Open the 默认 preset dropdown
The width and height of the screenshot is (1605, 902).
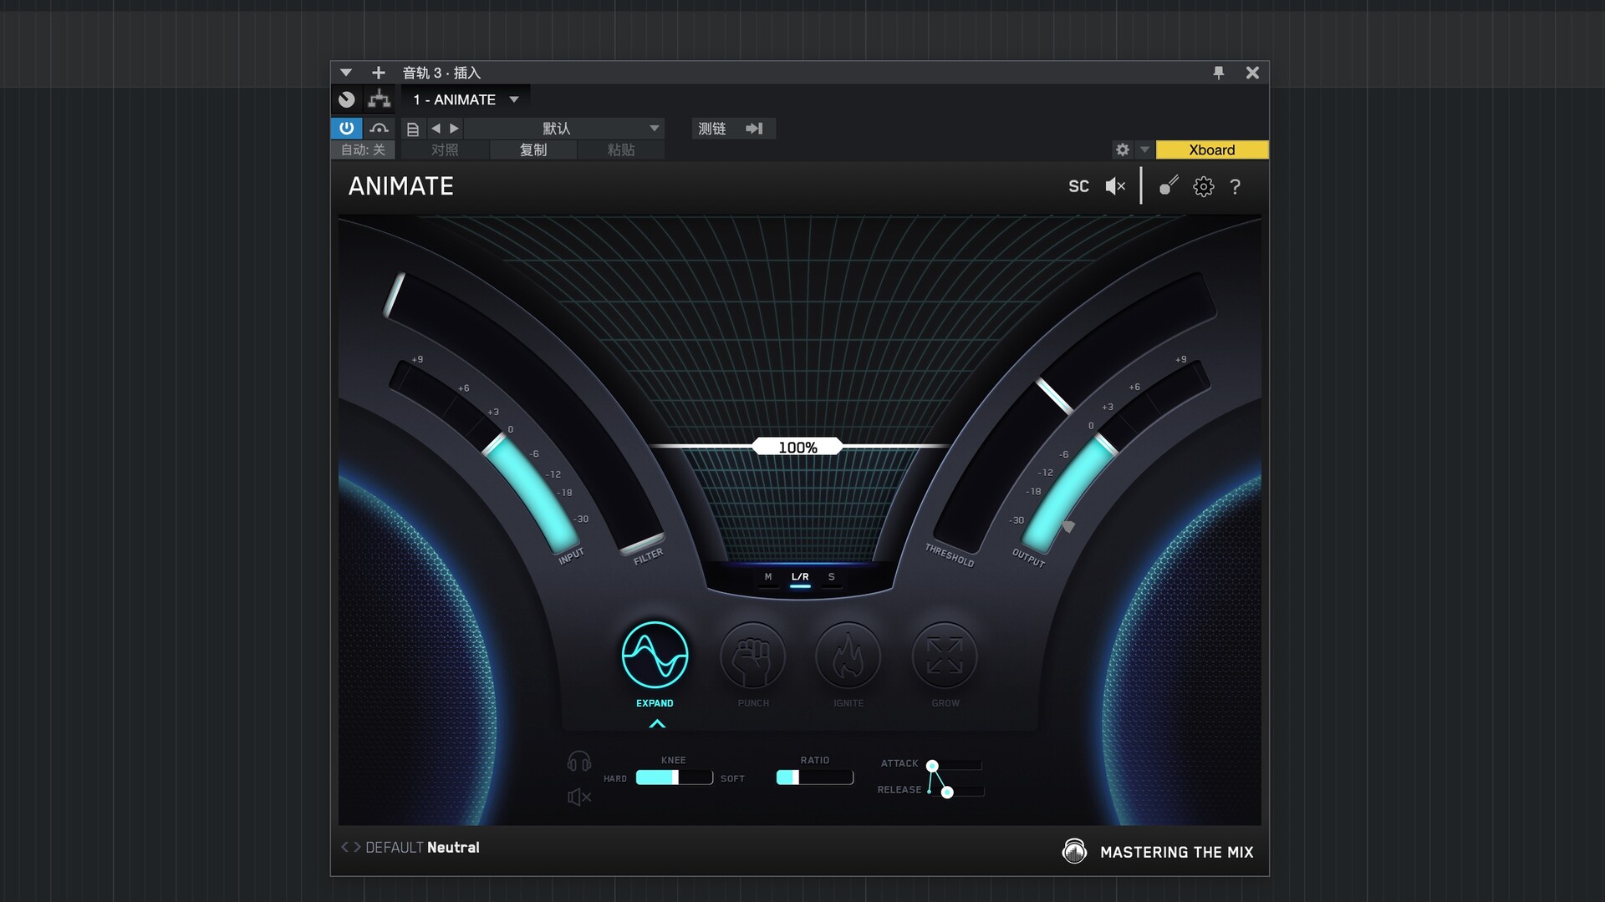[x=564, y=129]
